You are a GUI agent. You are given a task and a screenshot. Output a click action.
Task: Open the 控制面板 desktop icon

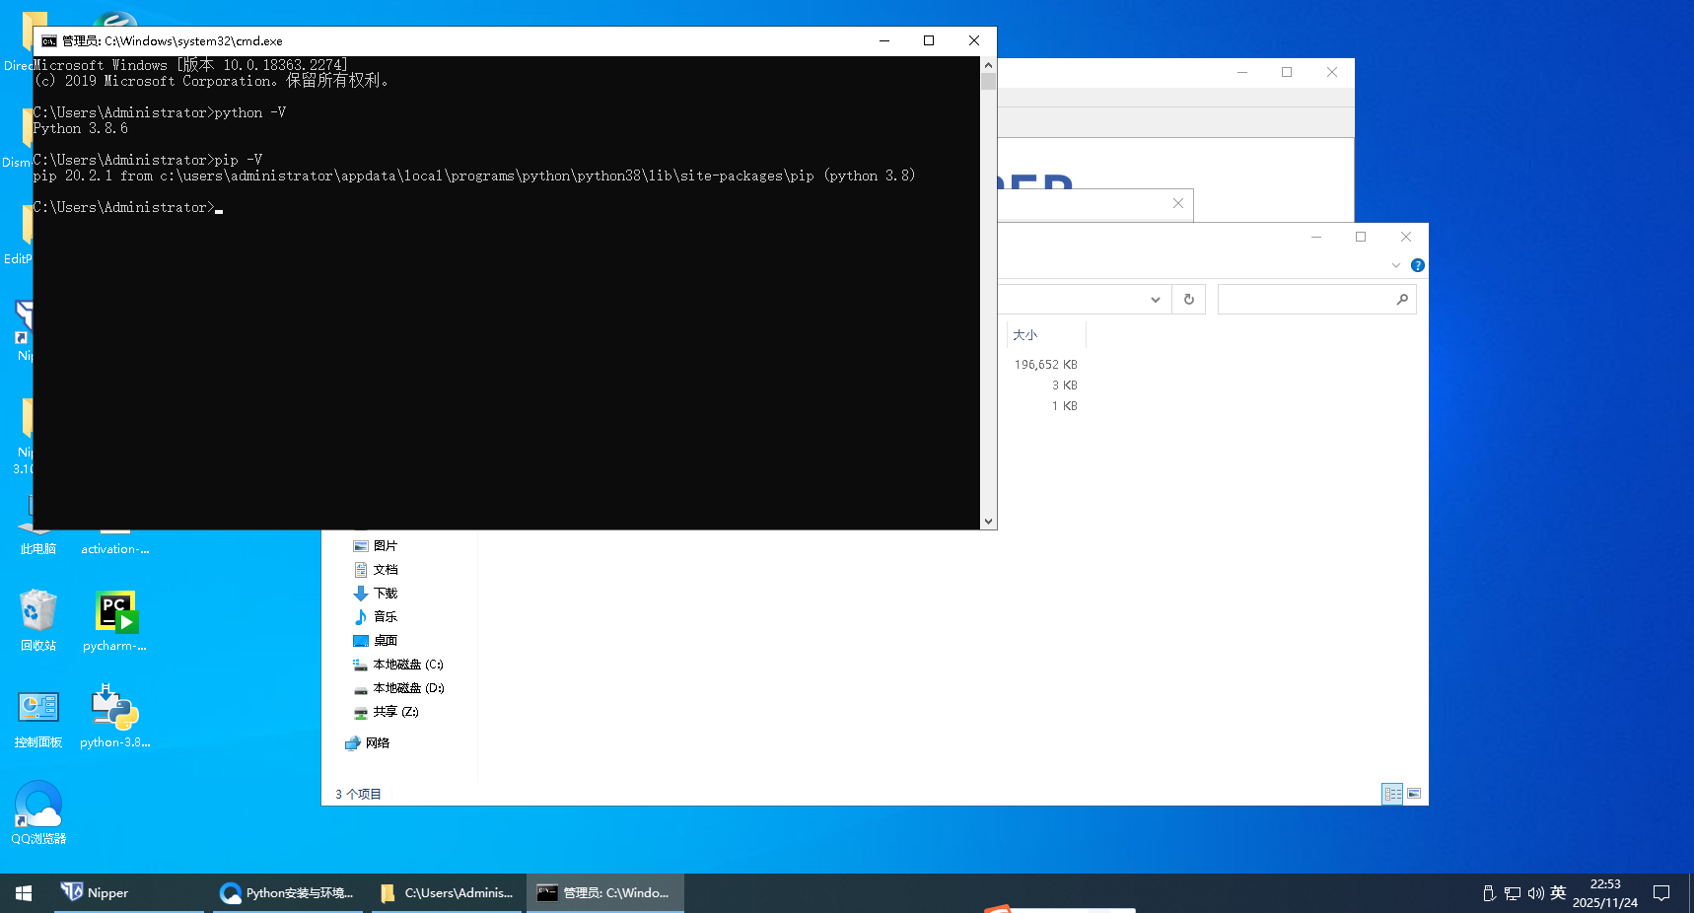pyautogui.click(x=38, y=710)
